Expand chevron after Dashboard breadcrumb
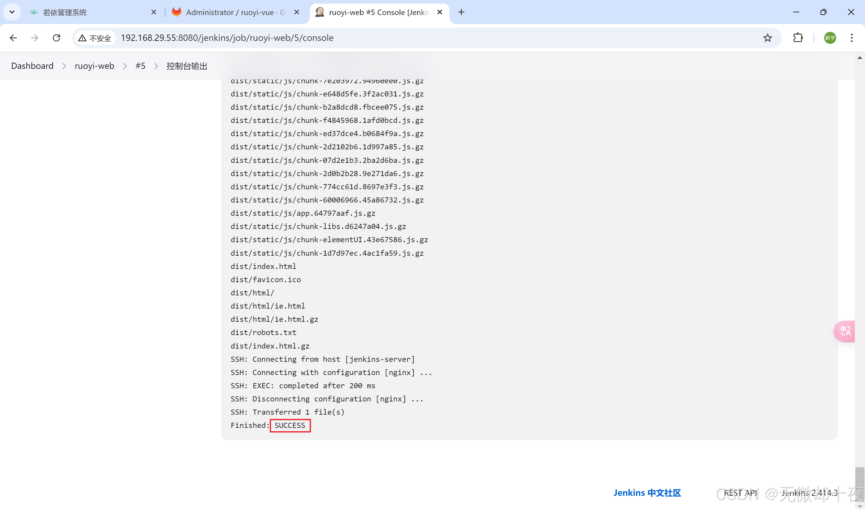Viewport: 865px width, 509px height. click(x=64, y=66)
